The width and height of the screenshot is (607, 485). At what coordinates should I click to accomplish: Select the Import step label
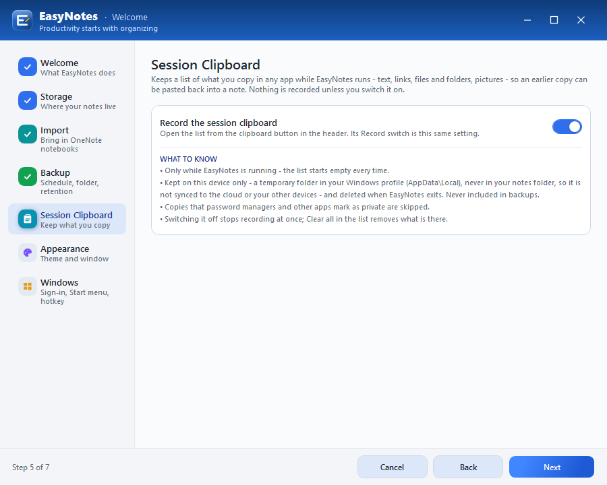coord(55,130)
